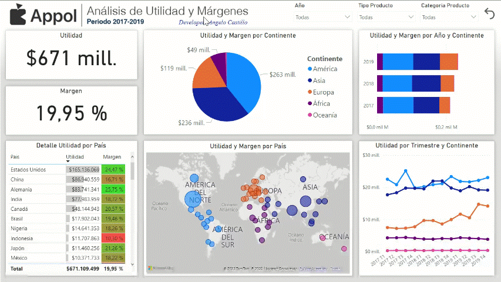
Task: Select the orange Europa segment of 2019 bar
Action: (448, 62)
